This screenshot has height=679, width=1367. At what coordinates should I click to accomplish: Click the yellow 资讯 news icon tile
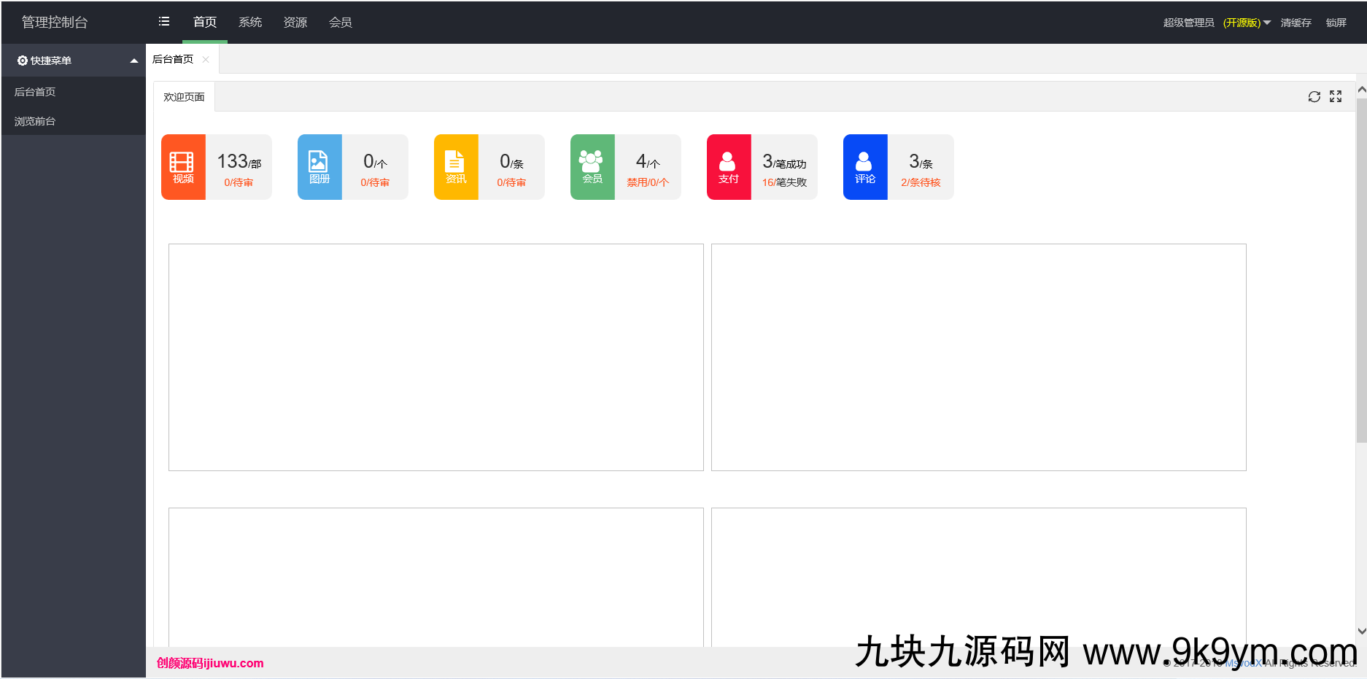456,167
